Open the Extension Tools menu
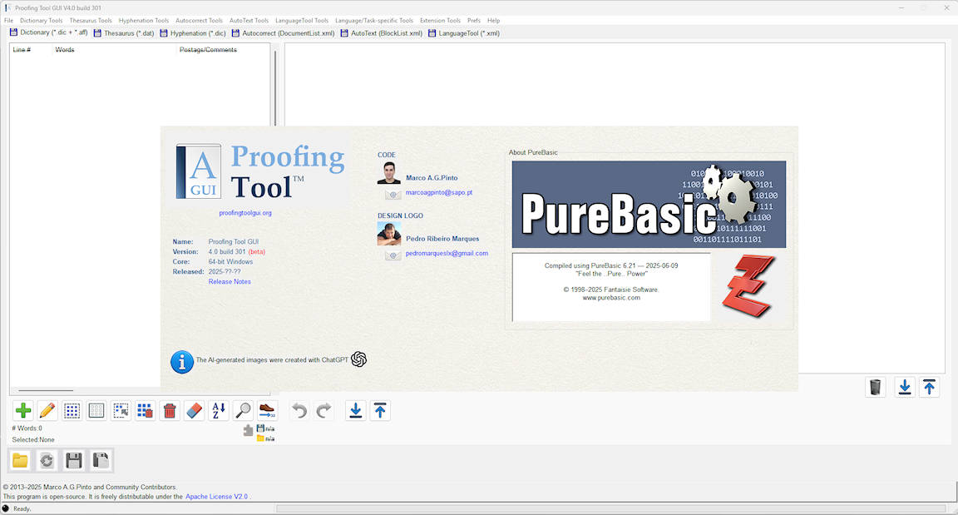This screenshot has height=515, width=958. pos(440,20)
